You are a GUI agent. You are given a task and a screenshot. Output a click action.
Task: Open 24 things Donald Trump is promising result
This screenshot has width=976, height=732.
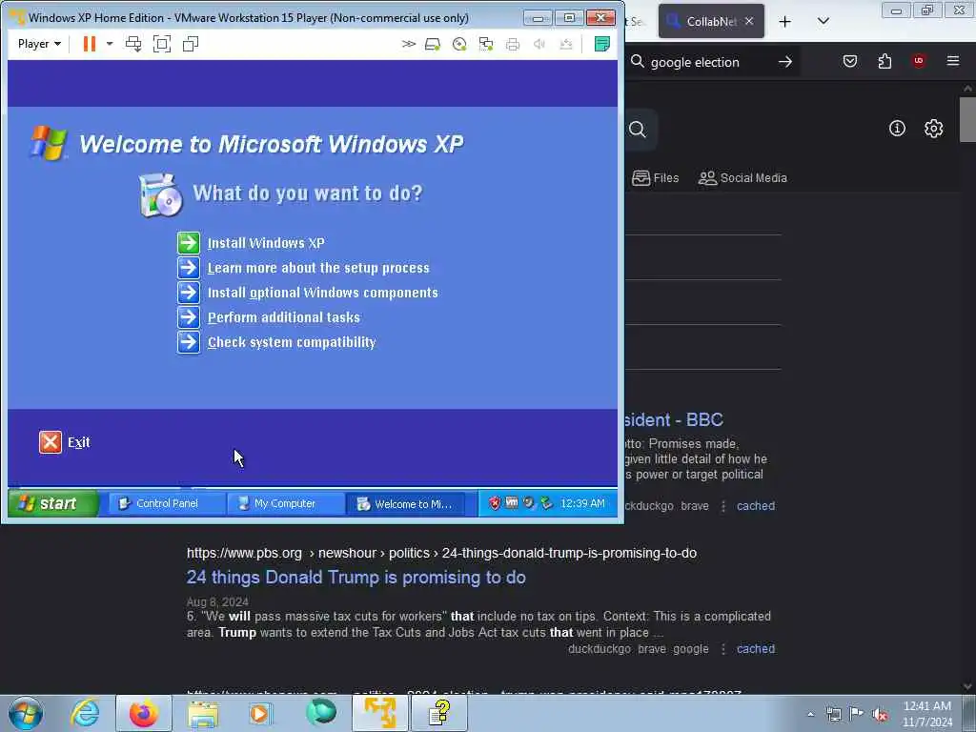pos(356,577)
